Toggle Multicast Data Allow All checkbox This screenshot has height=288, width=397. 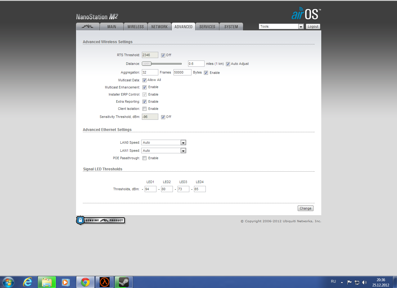tap(144, 80)
